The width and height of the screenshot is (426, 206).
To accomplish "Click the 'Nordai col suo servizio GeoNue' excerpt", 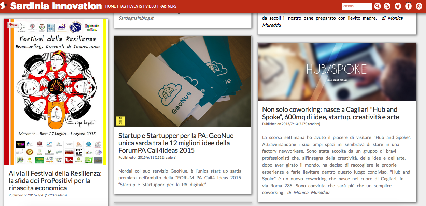I will pyautogui.click(x=180, y=178).
